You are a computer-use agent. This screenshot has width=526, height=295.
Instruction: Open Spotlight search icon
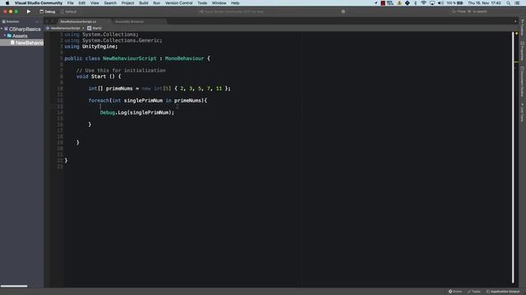(509, 3)
